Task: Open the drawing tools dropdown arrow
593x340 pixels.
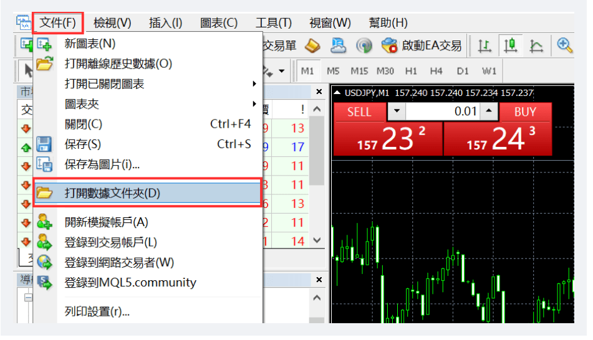Action: click(282, 71)
